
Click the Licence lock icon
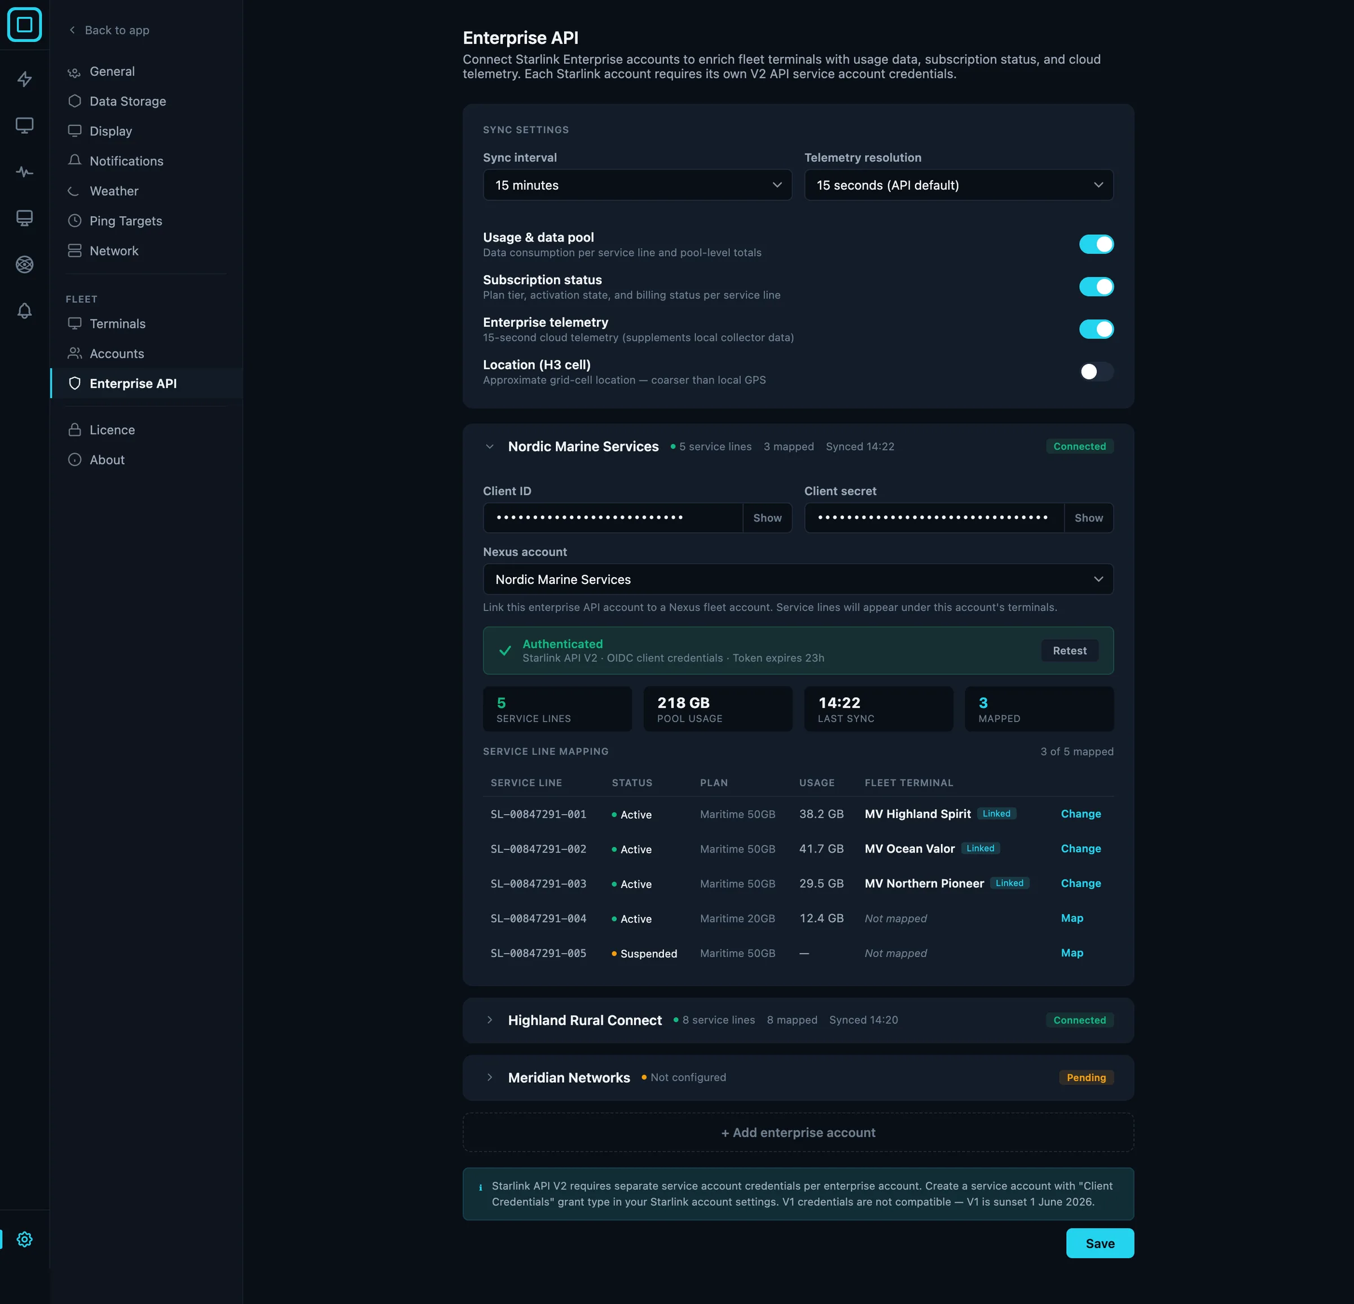[74, 429]
